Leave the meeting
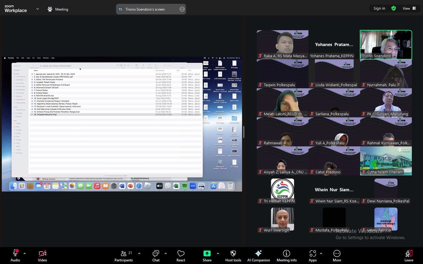The width and height of the screenshot is (423, 264). click(409, 256)
